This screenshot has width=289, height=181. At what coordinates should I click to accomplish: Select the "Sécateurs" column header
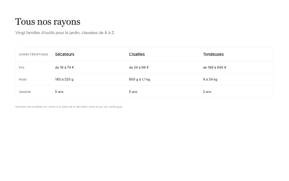pyautogui.click(x=65, y=55)
